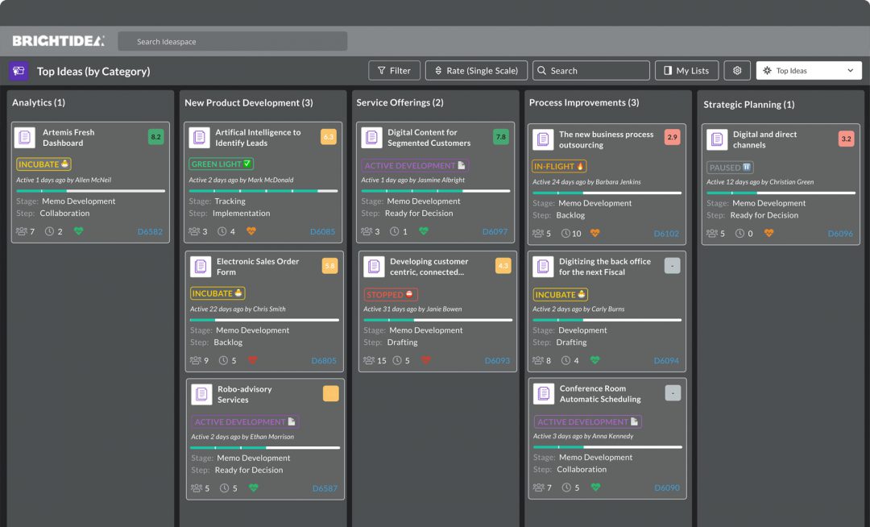The image size is (870, 527).
Task: Open the Top Ideas view dropdown
Action: [808, 70]
